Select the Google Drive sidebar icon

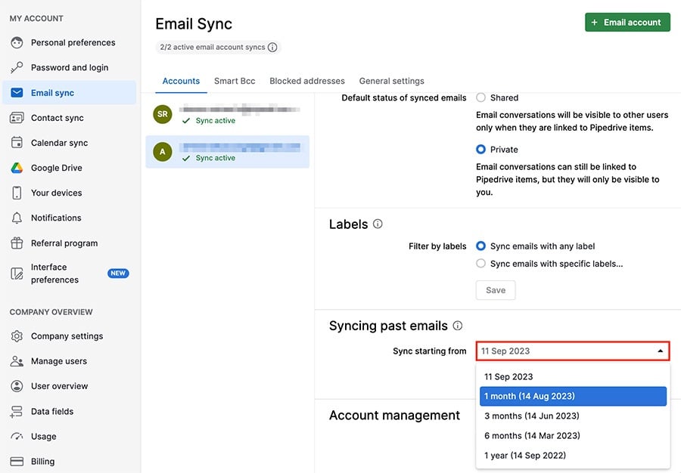tap(17, 167)
